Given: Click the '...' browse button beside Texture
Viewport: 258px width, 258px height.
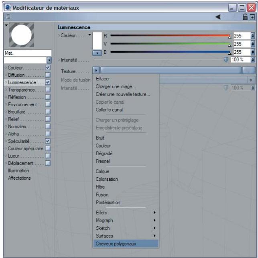Looking at the screenshot, I should [x=248, y=71].
